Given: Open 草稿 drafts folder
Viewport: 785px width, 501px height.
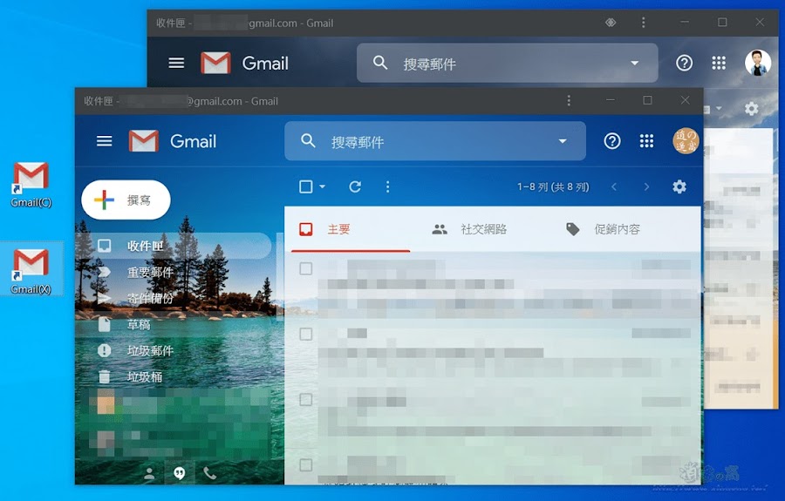Looking at the screenshot, I should tap(174, 324).
